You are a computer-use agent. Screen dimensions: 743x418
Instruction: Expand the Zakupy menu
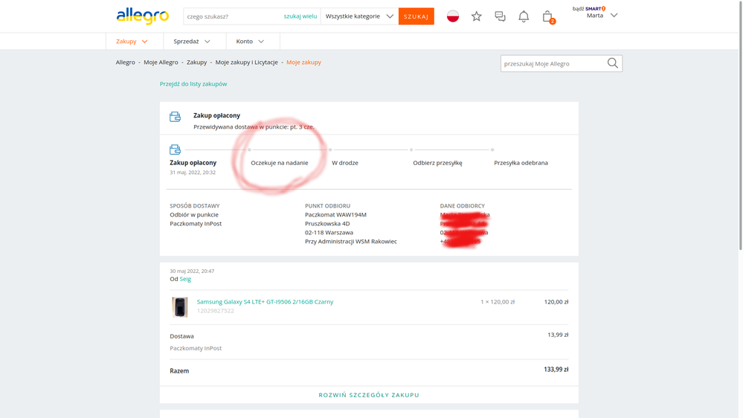click(x=132, y=41)
